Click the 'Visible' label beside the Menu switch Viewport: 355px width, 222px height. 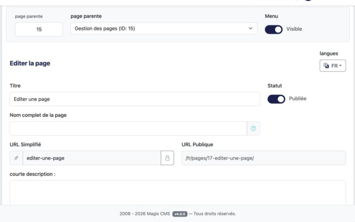click(294, 29)
